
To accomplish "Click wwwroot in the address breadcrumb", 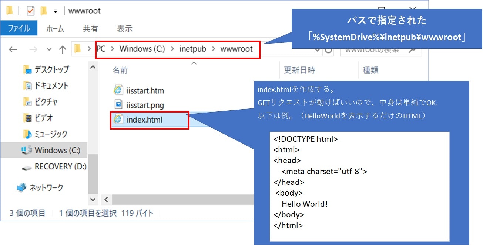I will point(237,49).
